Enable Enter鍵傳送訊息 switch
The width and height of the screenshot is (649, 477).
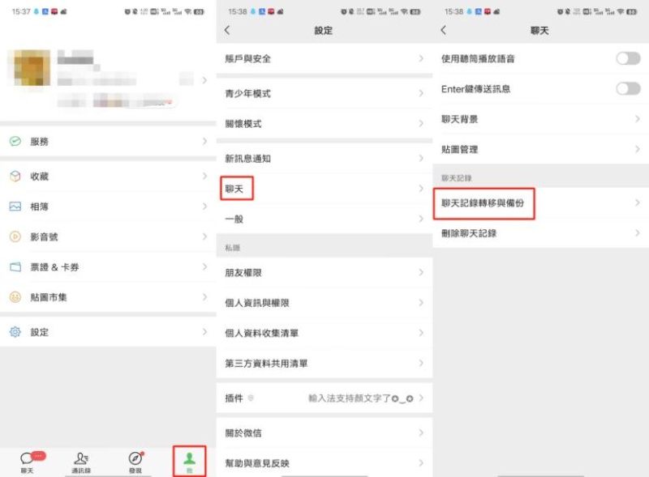627,88
